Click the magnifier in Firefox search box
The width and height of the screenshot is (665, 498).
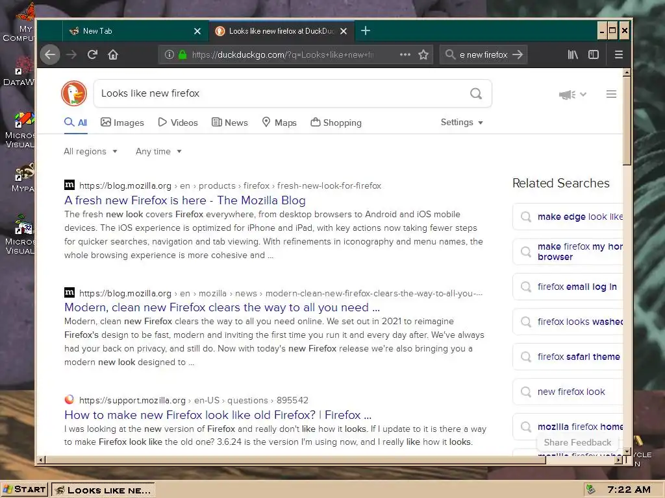pyautogui.click(x=450, y=54)
